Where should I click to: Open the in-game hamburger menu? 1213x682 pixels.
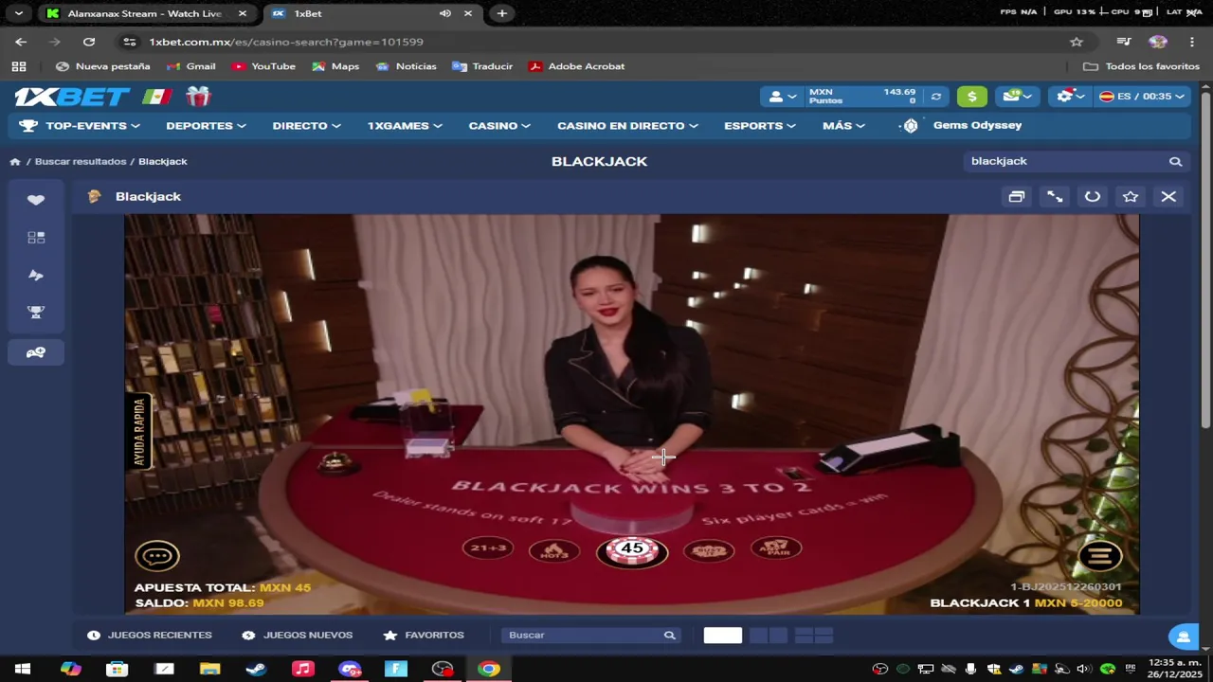[x=1100, y=556]
